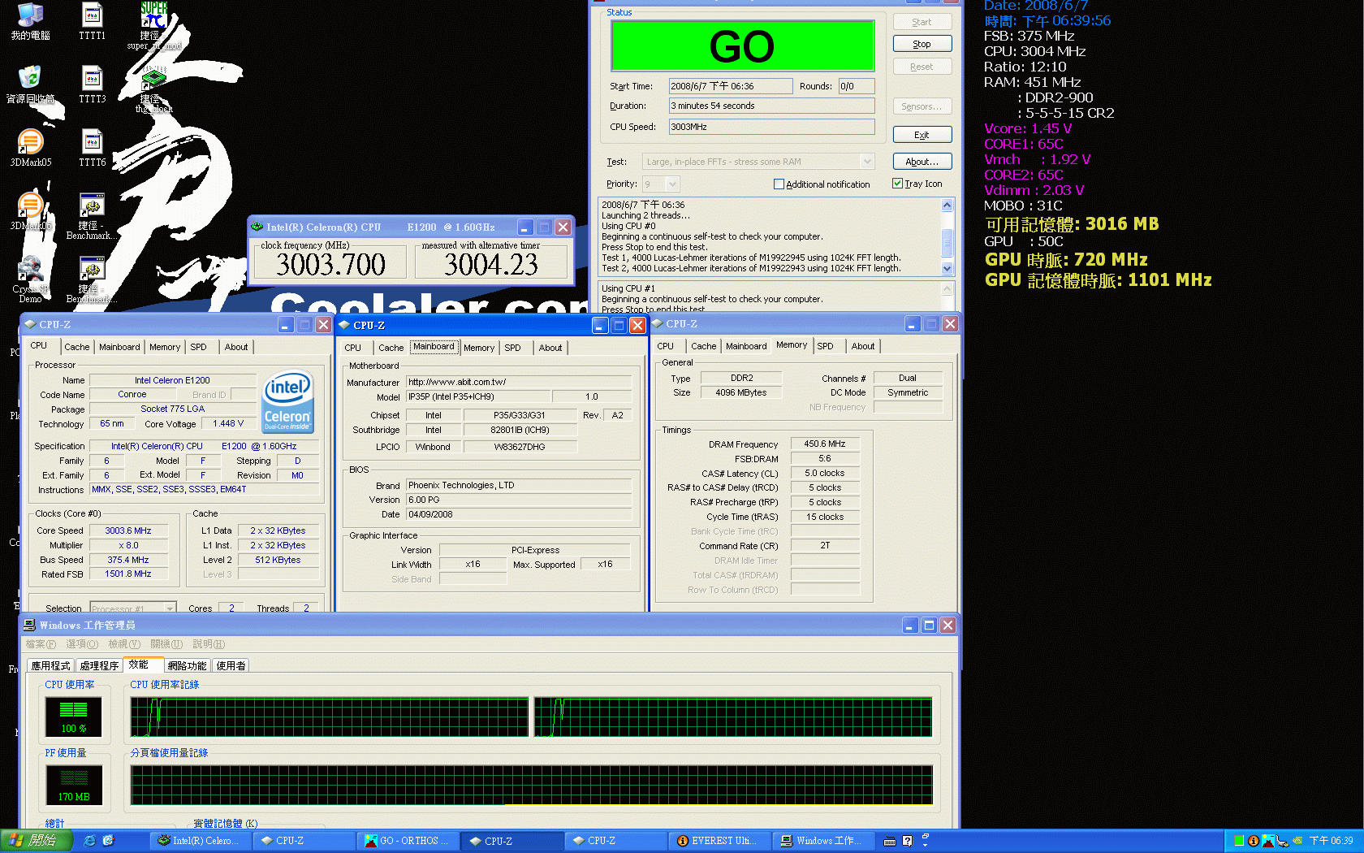Screen dimensions: 1364x853
Task: Click the language bar help icon
Action: [908, 842]
